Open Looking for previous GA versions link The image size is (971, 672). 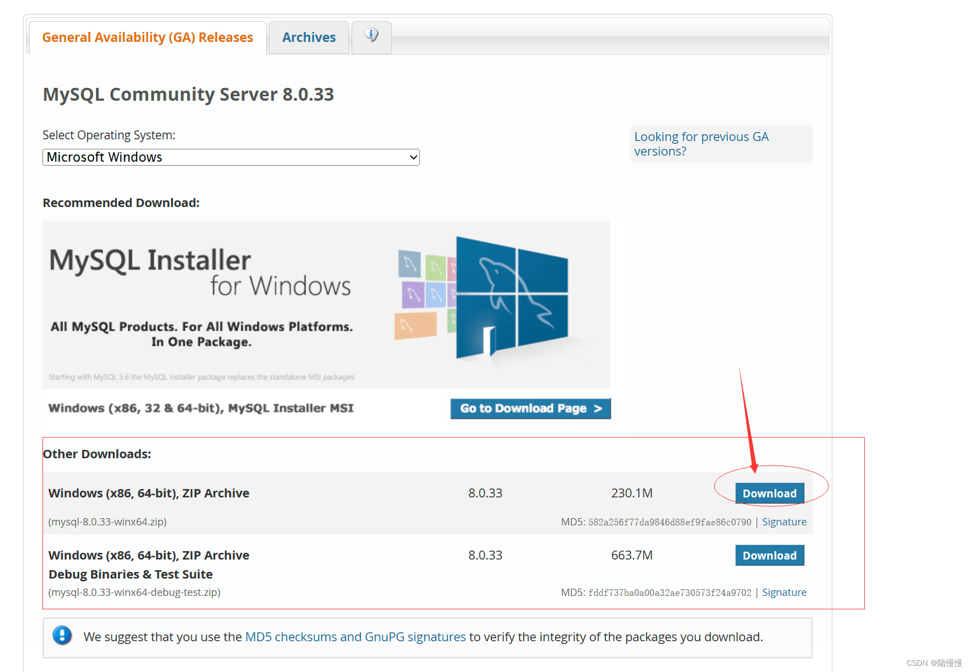[x=702, y=144]
